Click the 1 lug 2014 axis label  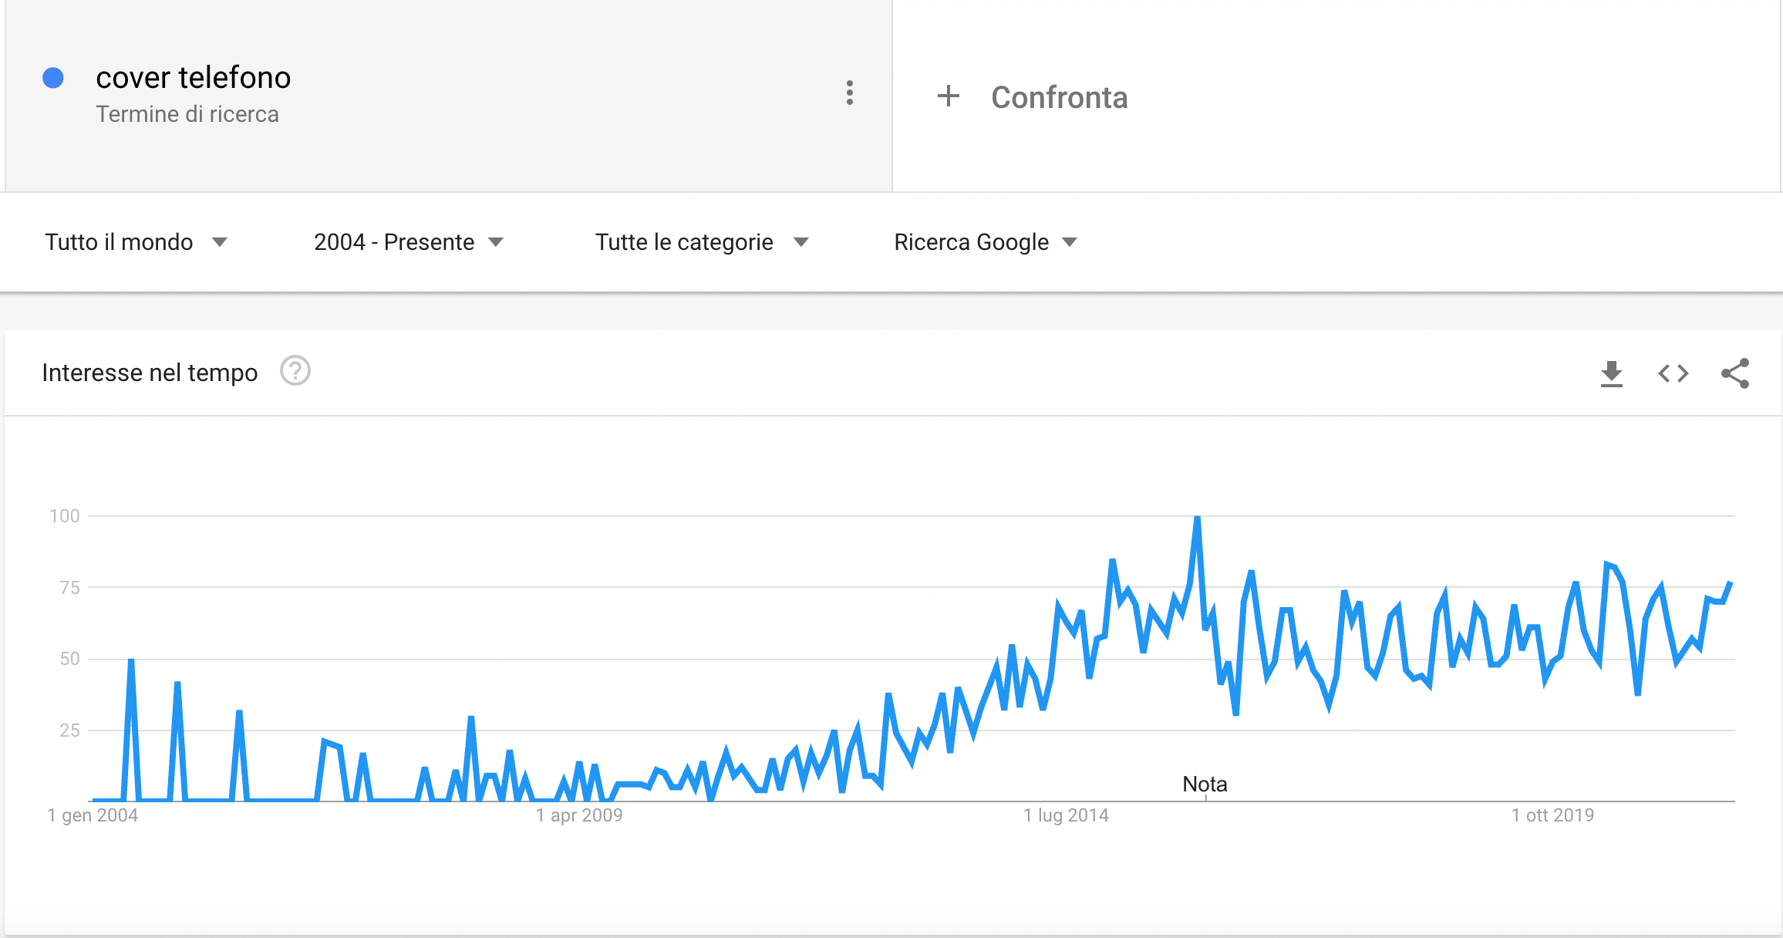[1066, 815]
